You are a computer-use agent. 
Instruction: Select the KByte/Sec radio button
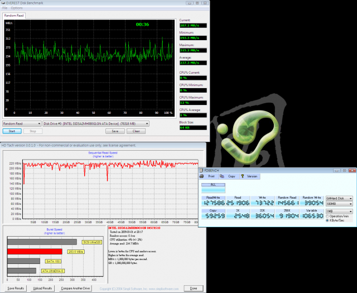point(327,220)
